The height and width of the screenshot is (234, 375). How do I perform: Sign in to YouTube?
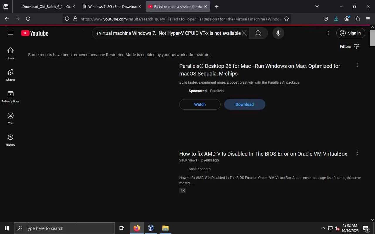coord(351,33)
